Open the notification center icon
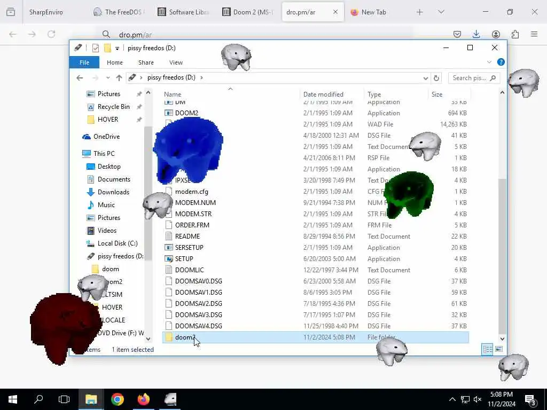This screenshot has height=410, width=547. point(530,400)
